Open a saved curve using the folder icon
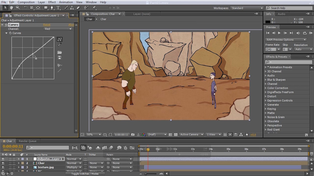The image size is (314, 176). (60, 52)
